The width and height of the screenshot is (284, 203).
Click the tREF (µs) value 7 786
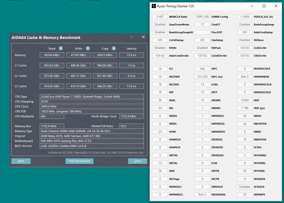(245, 108)
